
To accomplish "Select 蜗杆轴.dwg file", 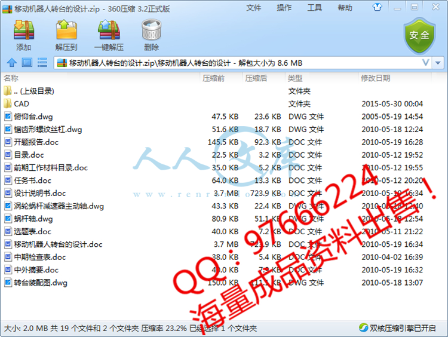I will pyautogui.click(x=33, y=219).
